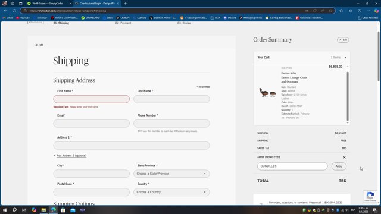This screenshot has width=381, height=214.
Task: Select the 03. Review checkout step
Action: (184, 23)
